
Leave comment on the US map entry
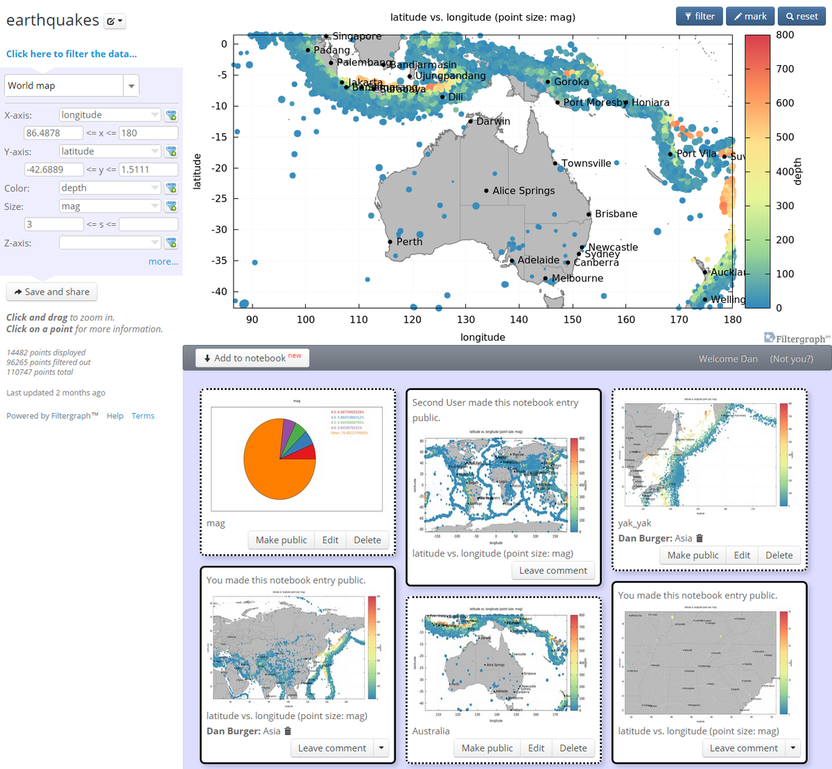point(744,748)
